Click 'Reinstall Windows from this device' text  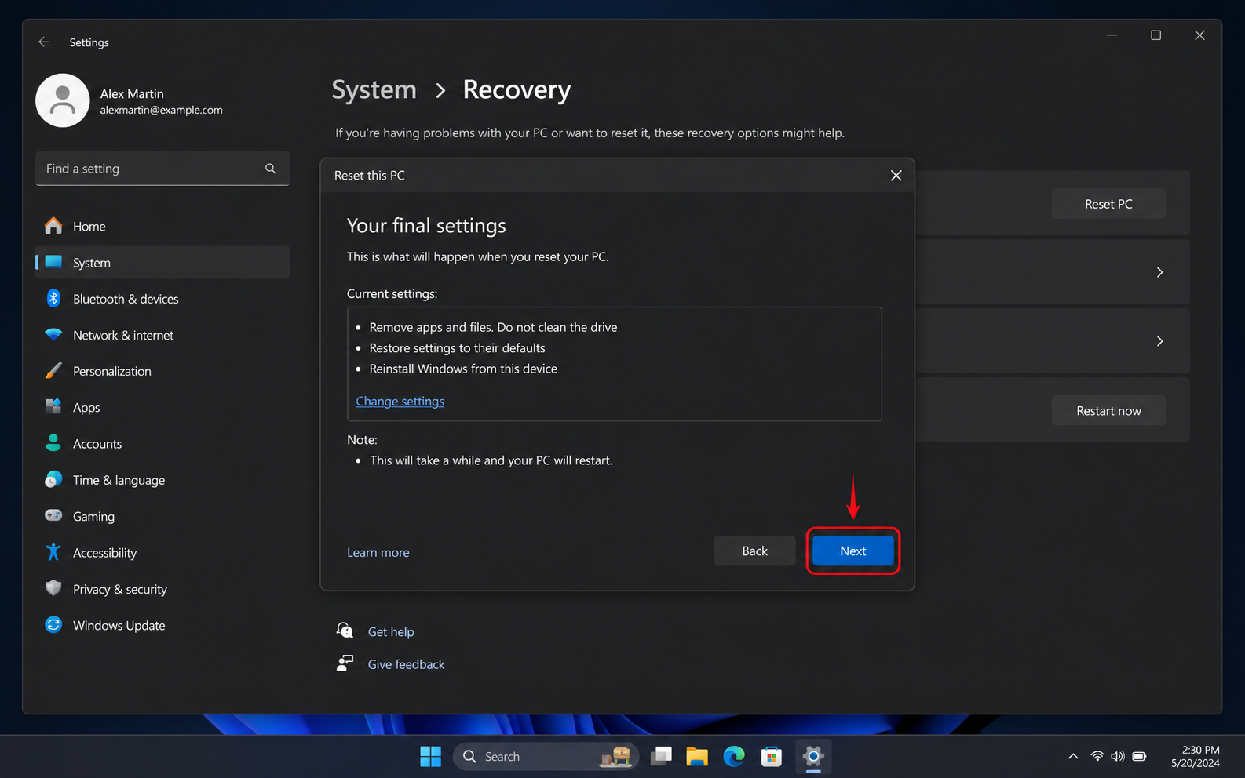coord(463,369)
